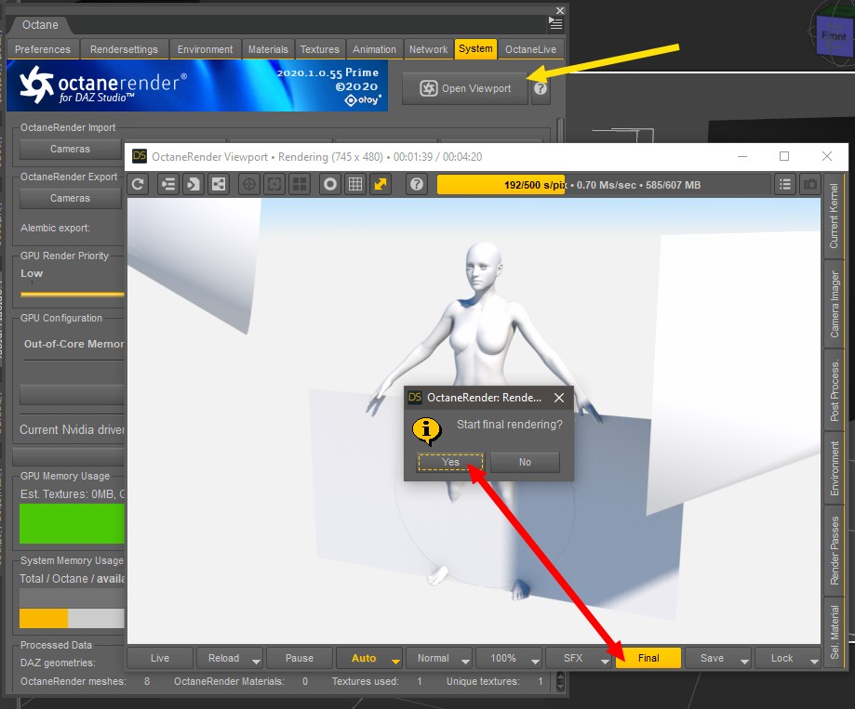The width and height of the screenshot is (855, 709).
Task: Open the OctaneLive tab
Action: (530, 49)
